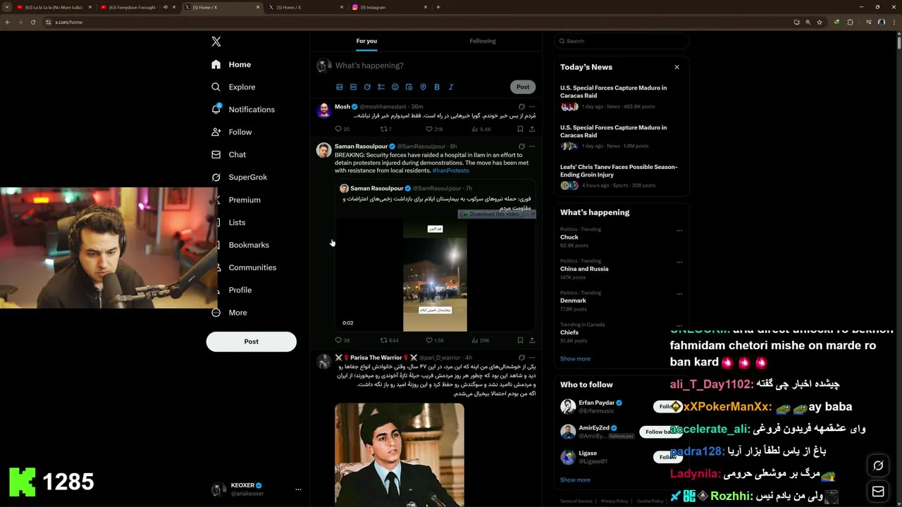This screenshot has height=507, width=902.
Task: Open SuperGrok in the sidebar
Action: [x=239, y=177]
